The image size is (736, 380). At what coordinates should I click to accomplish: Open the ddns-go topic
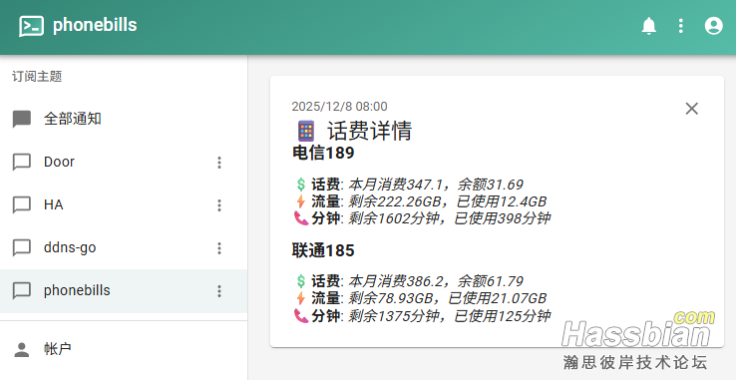point(124,248)
